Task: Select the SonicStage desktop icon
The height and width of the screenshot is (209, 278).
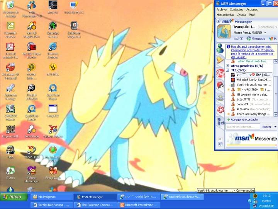Action: (x=32, y=132)
